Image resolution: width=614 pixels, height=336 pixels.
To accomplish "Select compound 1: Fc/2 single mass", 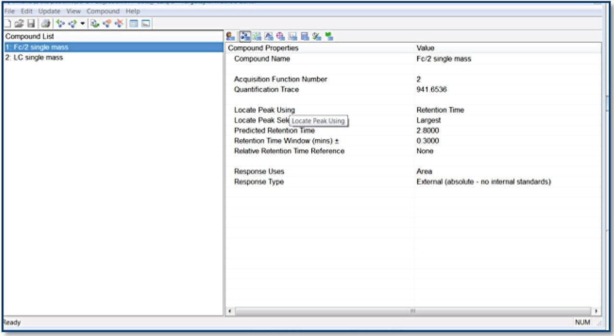I will point(36,47).
